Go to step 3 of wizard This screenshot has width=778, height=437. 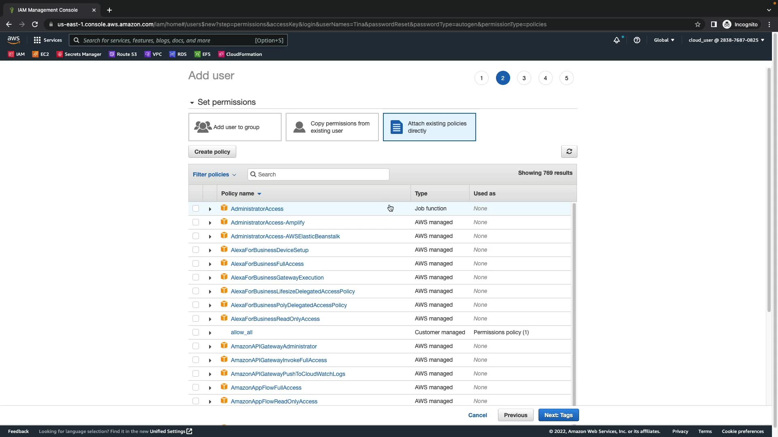coord(524,78)
